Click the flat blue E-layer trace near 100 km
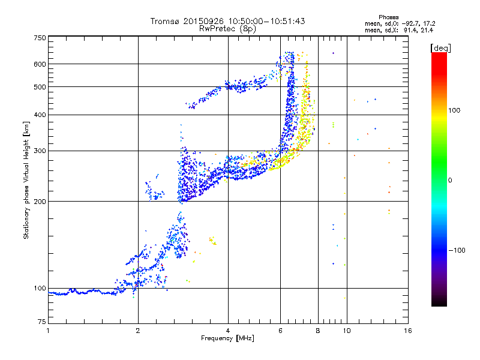This screenshot has height=360, width=480. 83,292
